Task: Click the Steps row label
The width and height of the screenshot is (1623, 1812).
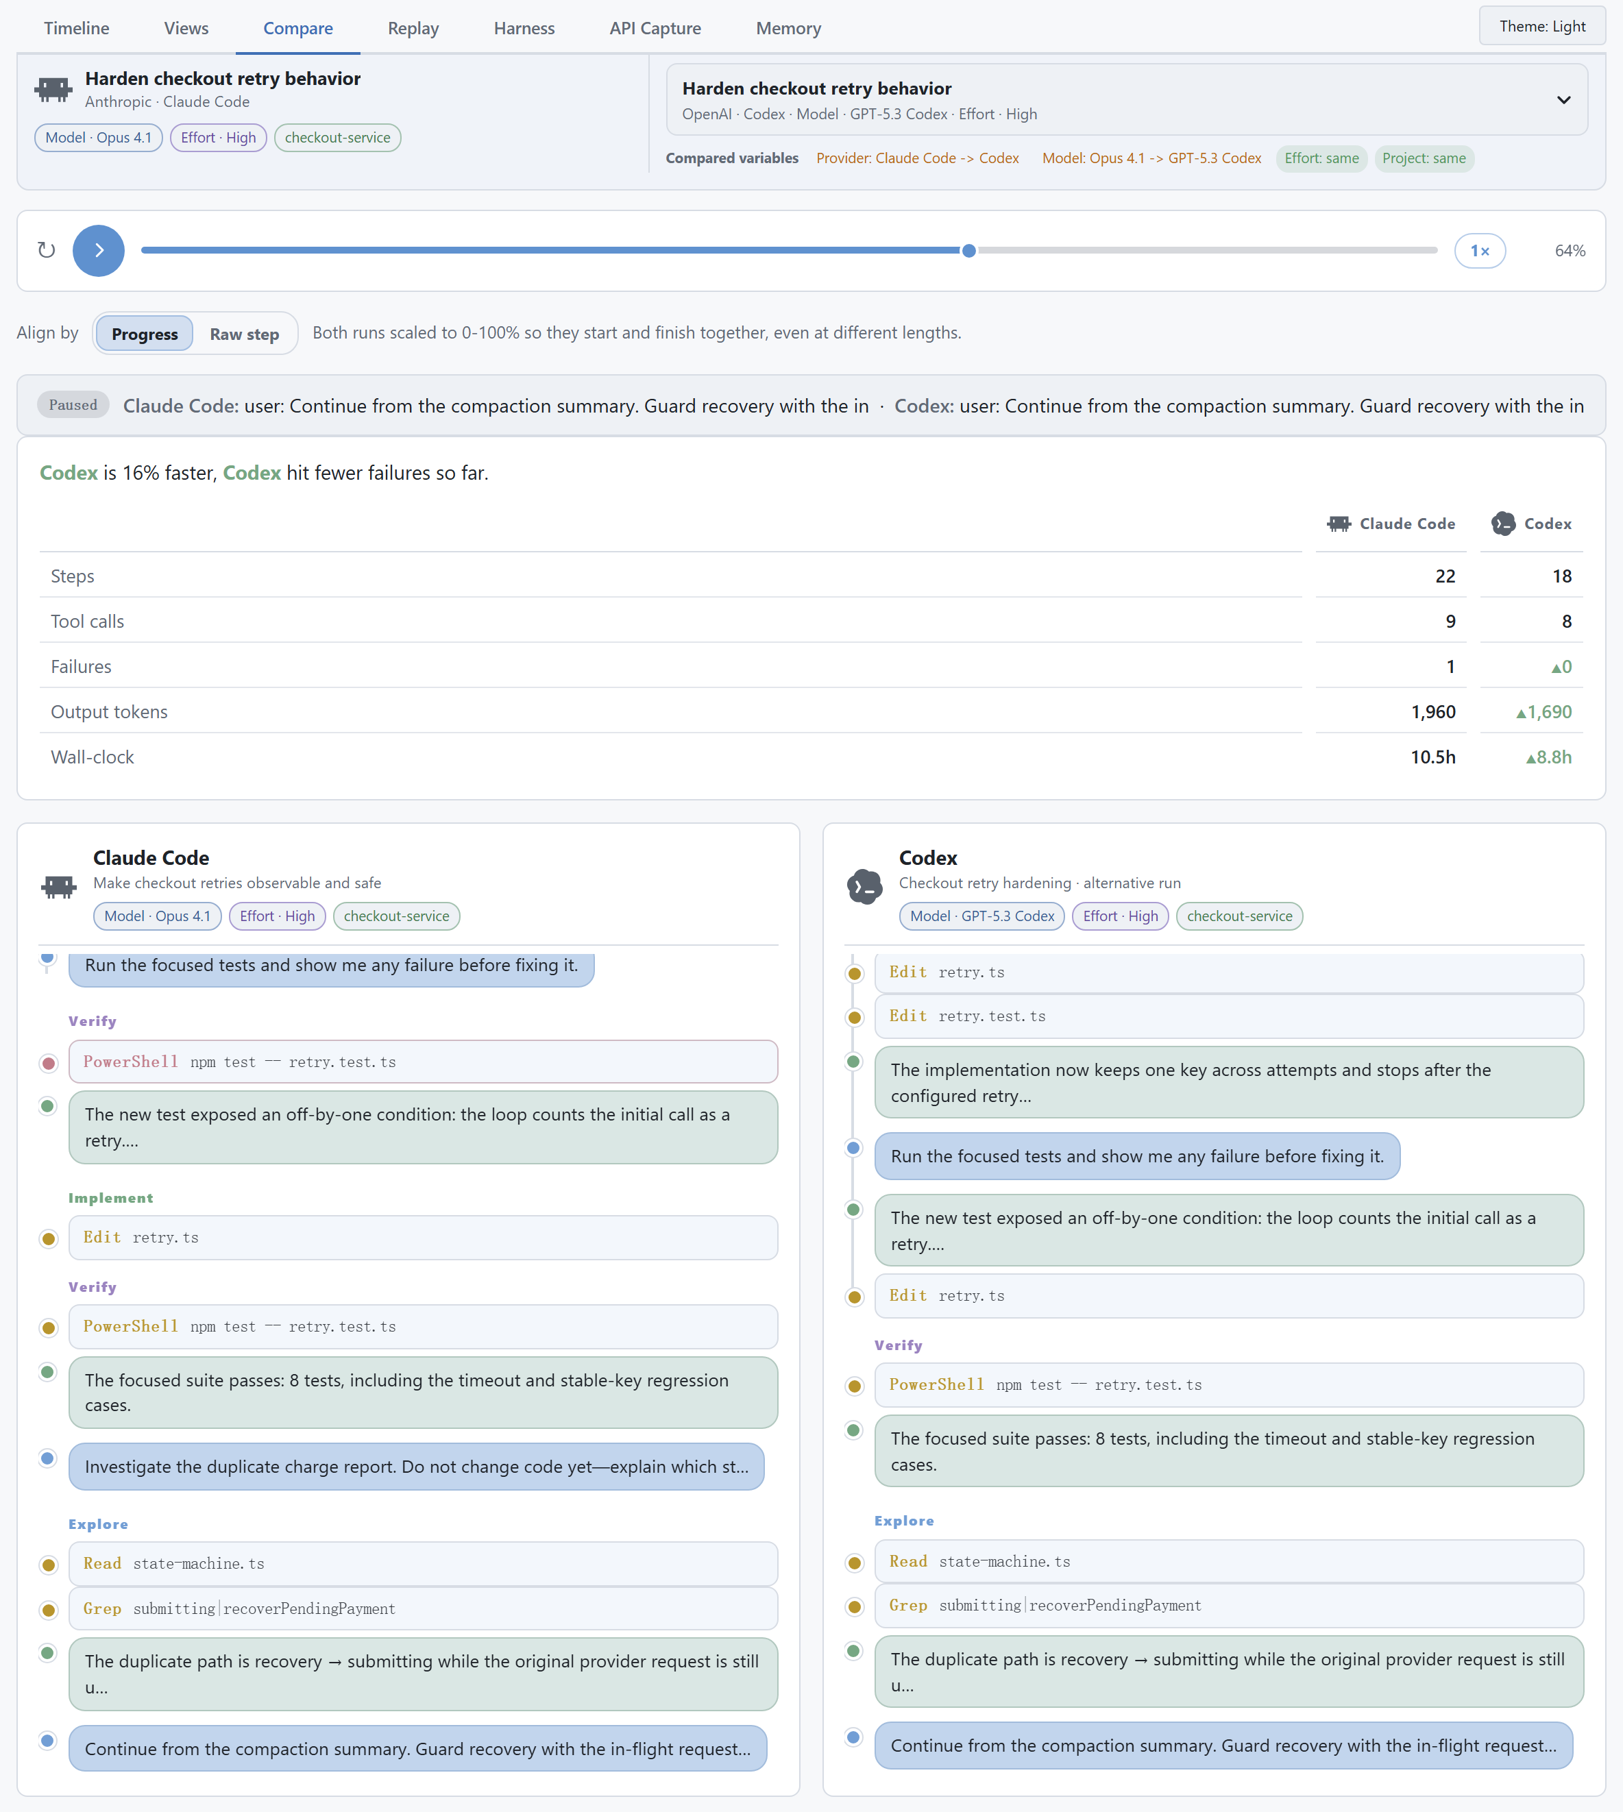Action: (x=72, y=576)
